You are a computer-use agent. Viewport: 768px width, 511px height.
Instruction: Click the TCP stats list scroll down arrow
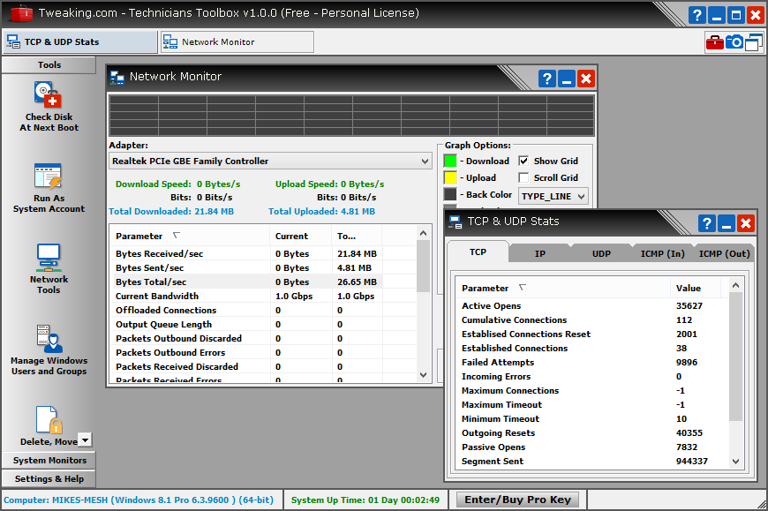(x=735, y=461)
